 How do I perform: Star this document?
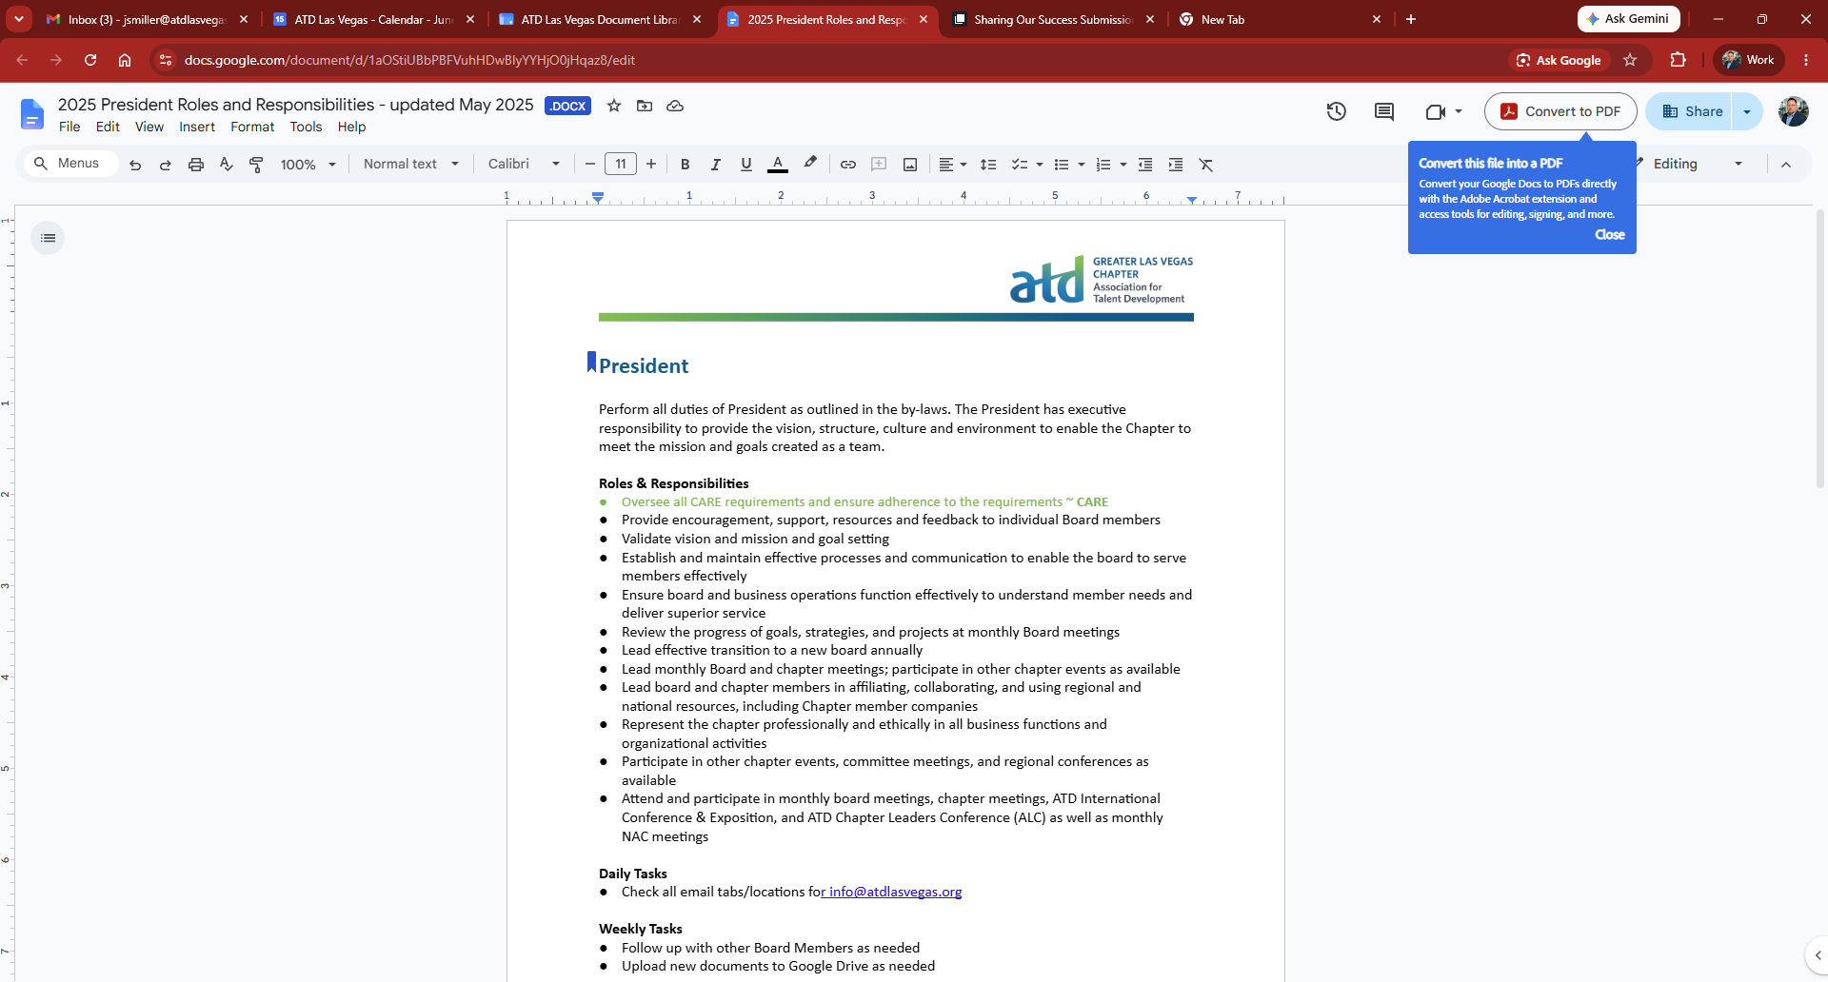[x=614, y=106]
